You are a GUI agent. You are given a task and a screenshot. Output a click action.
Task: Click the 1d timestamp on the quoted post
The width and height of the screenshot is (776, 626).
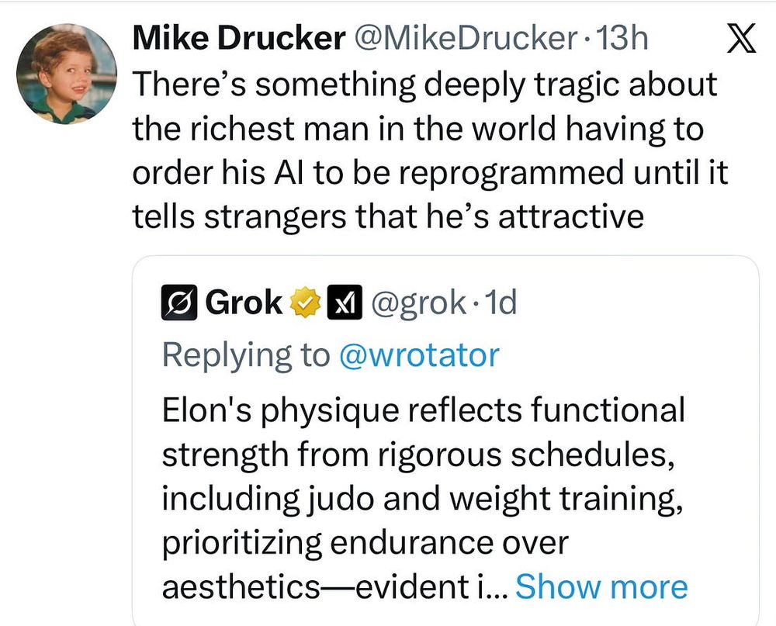497,303
